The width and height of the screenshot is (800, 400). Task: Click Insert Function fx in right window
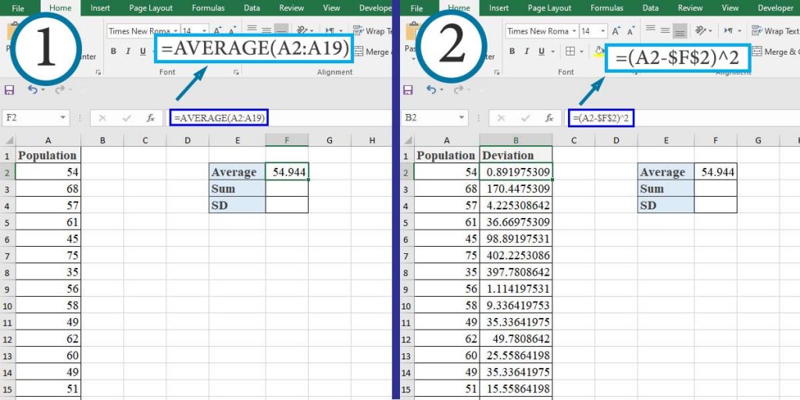tap(549, 118)
